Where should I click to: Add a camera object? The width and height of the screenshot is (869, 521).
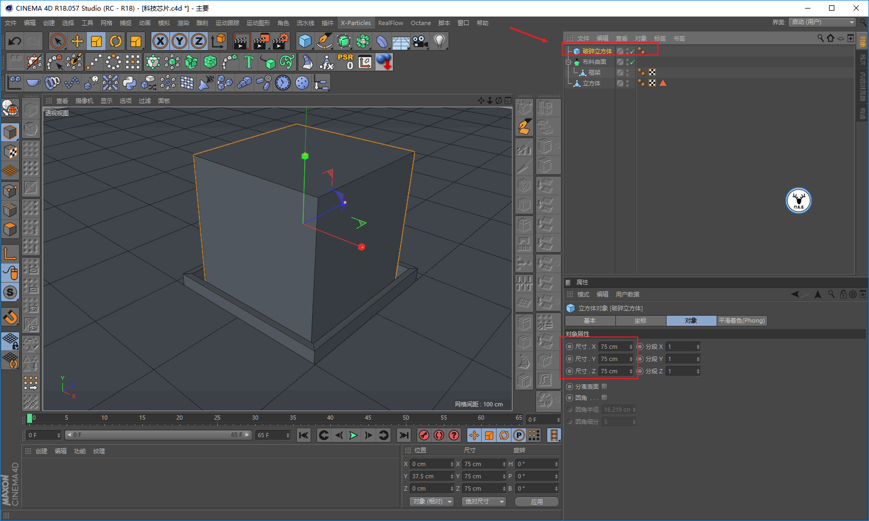click(x=420, y=41)
